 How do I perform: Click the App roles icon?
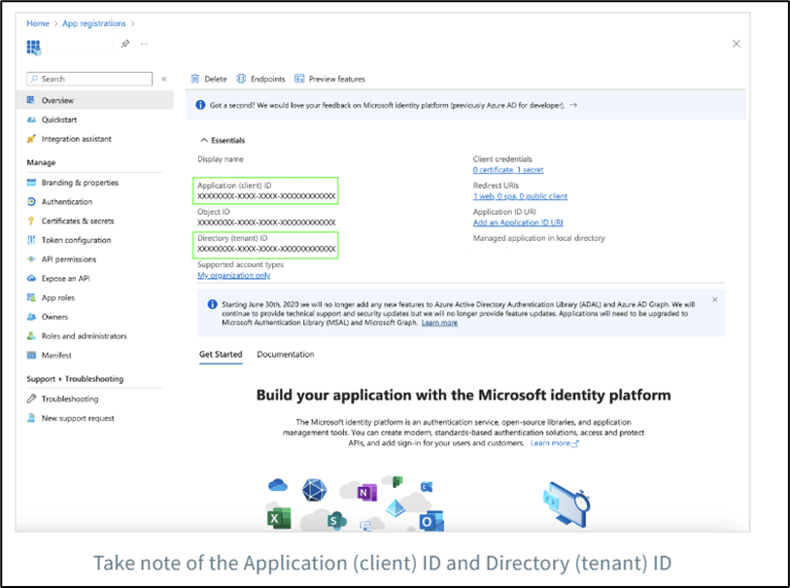[x=31, y=297]
